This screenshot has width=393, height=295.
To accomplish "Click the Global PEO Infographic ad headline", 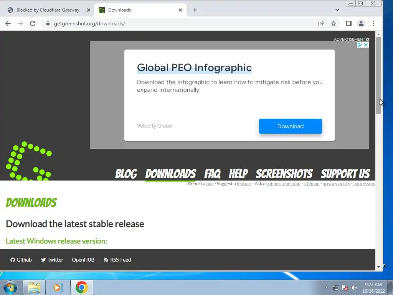I will (x=194, y=68).
